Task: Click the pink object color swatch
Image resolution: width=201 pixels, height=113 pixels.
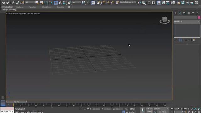Action: tap(199, 17)
